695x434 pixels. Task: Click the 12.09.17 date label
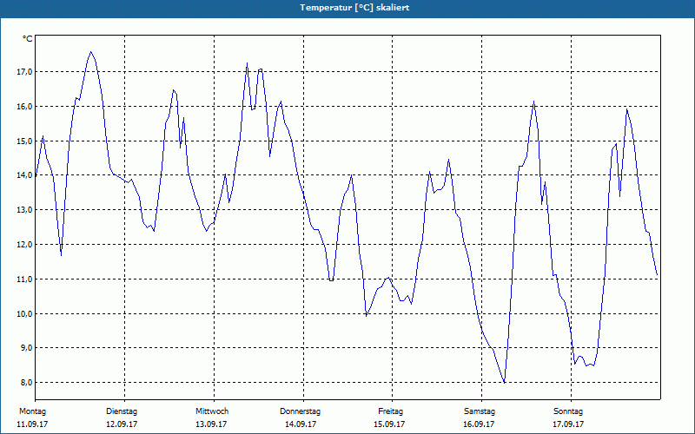tap(122, 424)
